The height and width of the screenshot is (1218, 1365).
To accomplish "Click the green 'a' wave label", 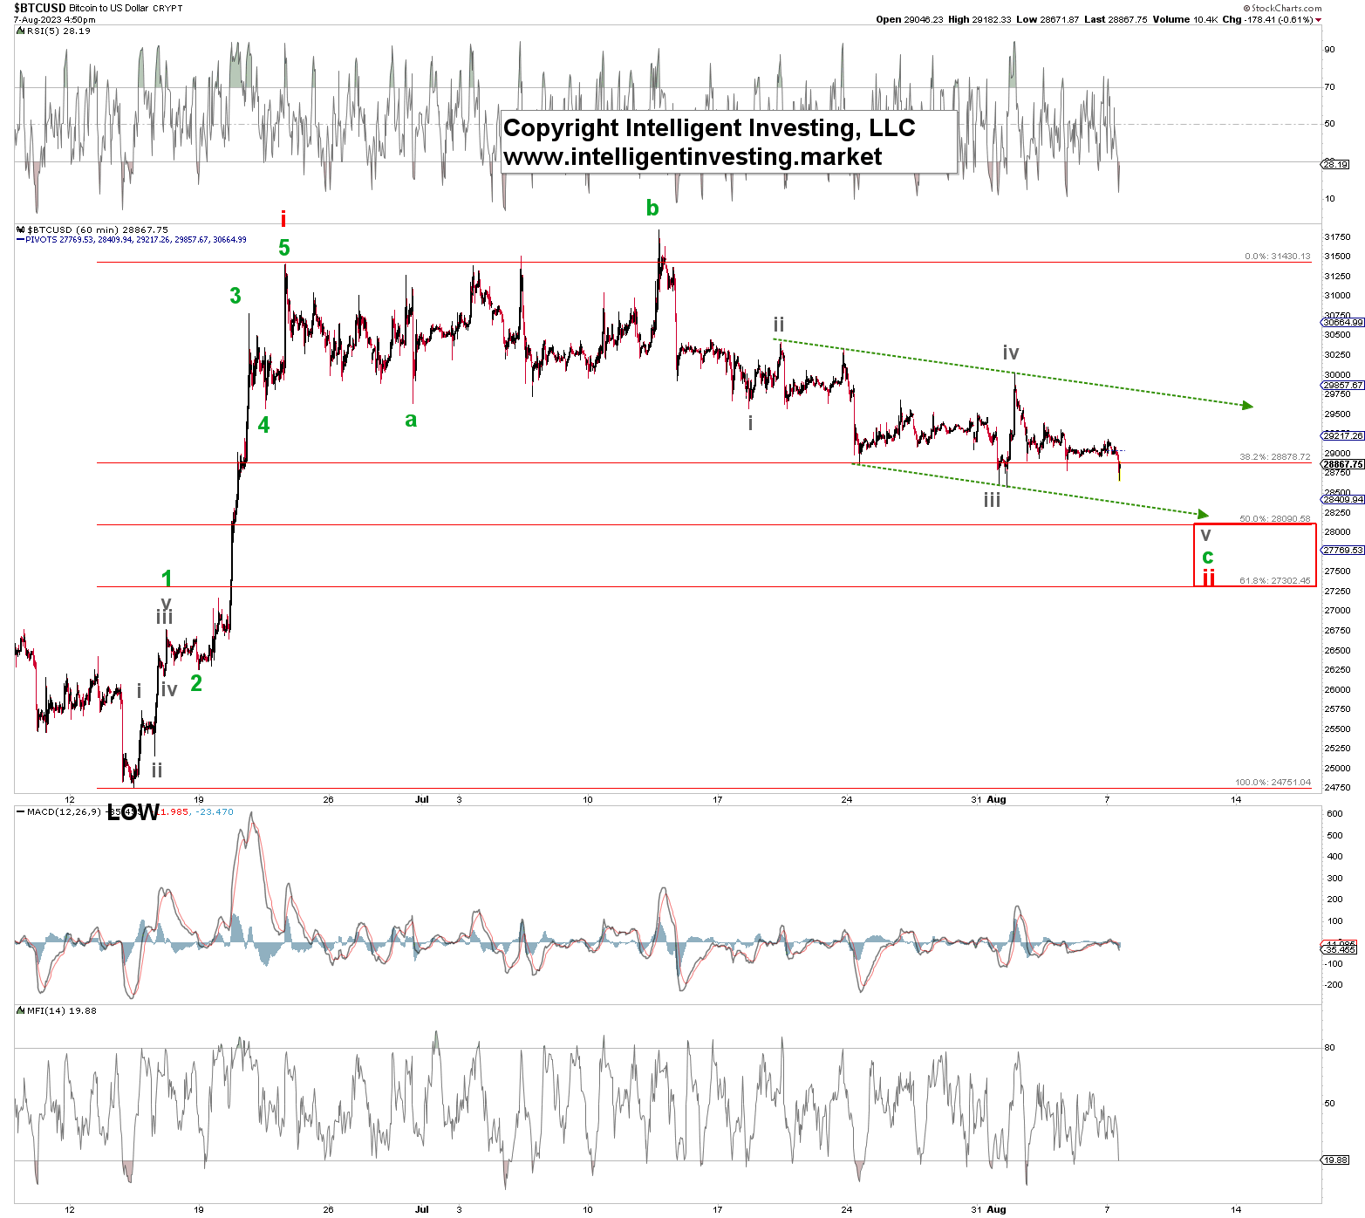I will click(x=411, y=421).
